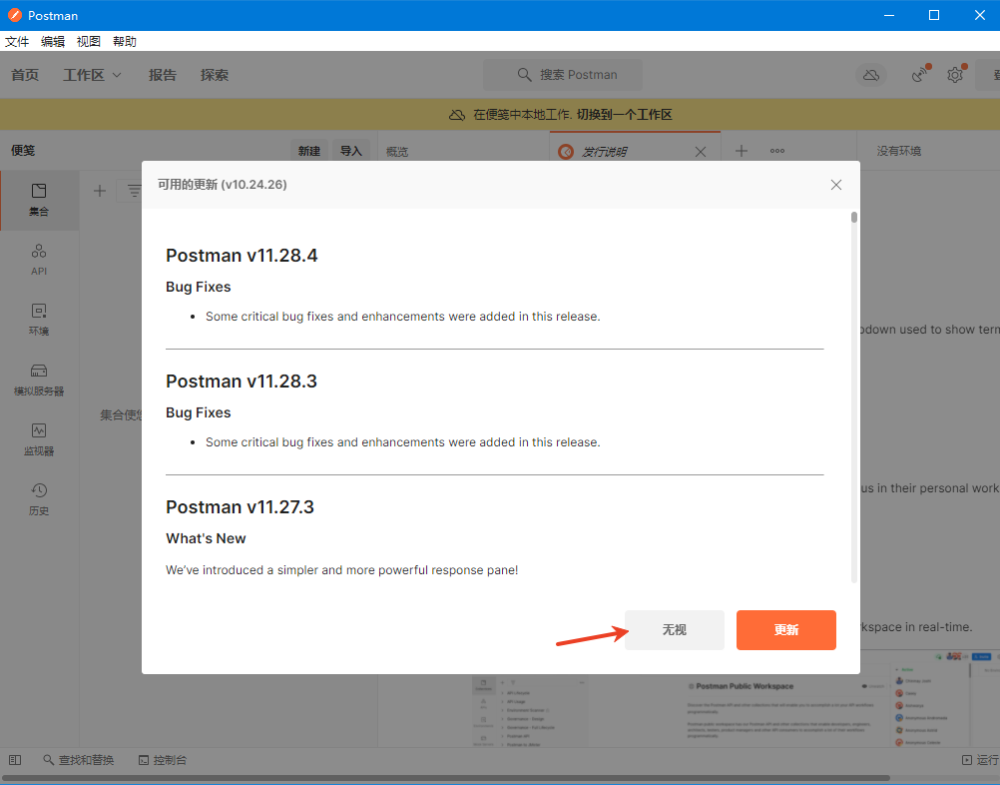Open the 视图 menu
Image resolution: width=1000 pixels, height=785 pixels.
(x=89, y=42)
